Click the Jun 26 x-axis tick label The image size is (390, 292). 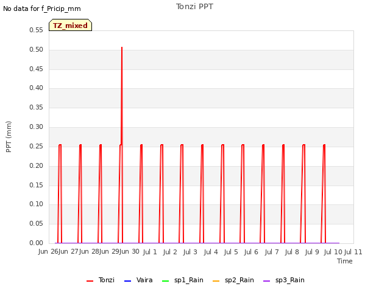(49, 251)
